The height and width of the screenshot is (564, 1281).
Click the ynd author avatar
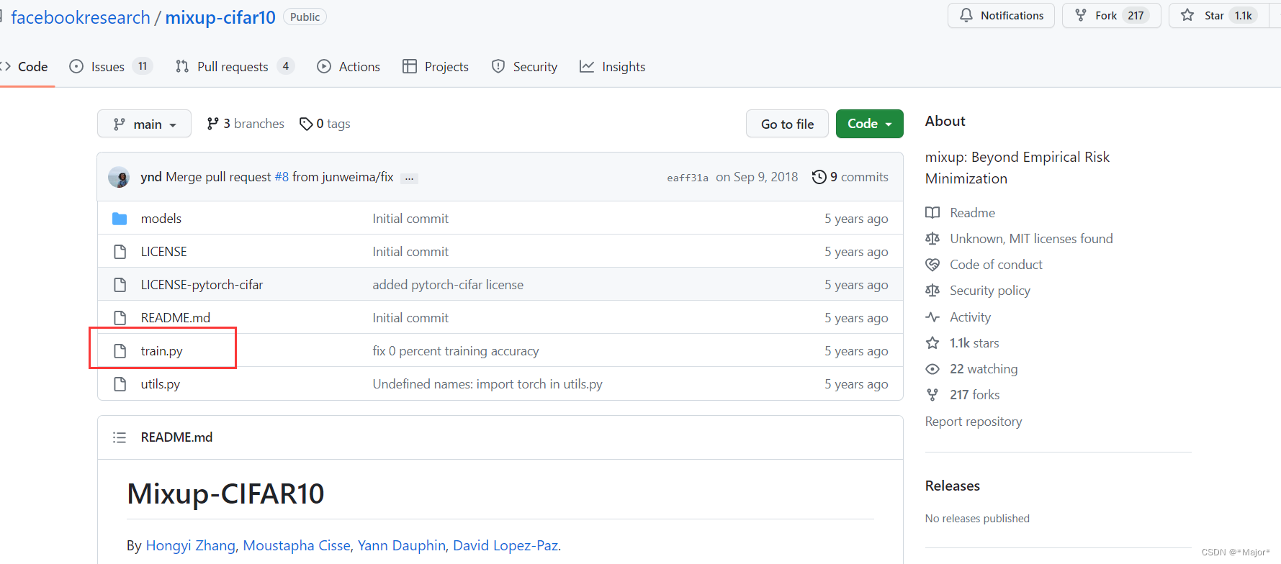(x=118, y=177)
